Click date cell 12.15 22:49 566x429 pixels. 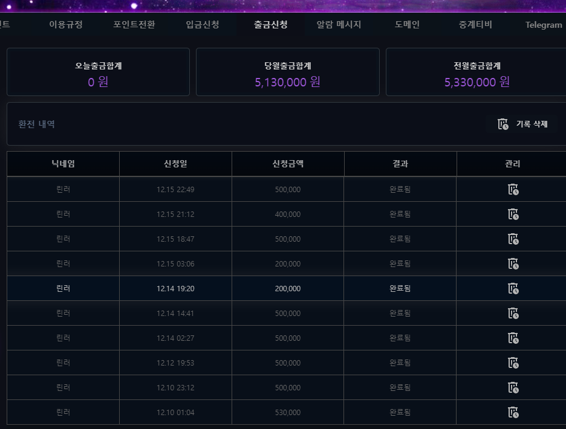point(175,189)
